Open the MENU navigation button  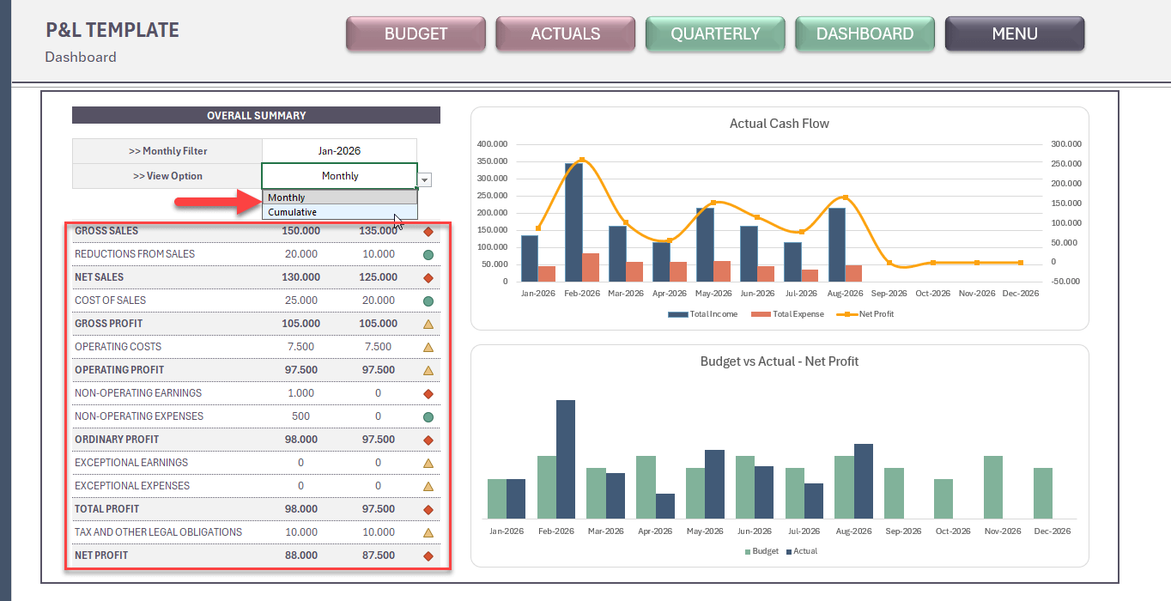tap(1015, 33)
